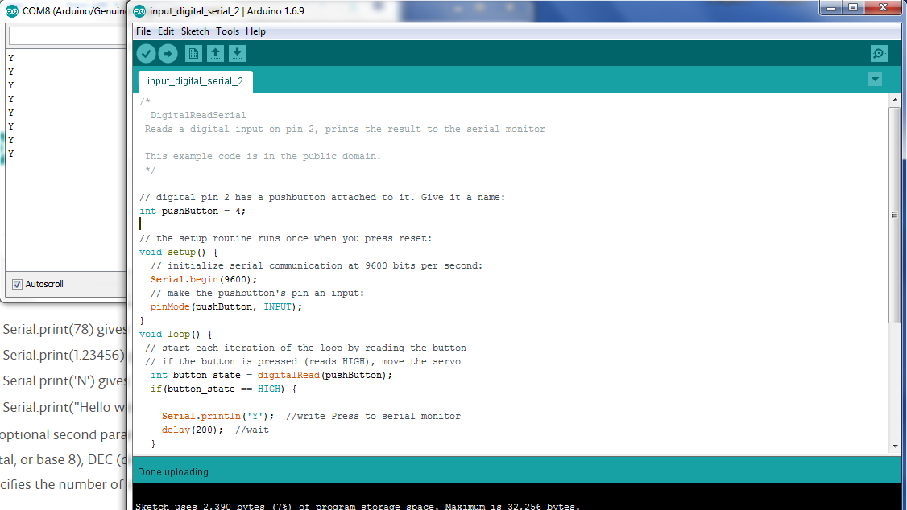
Task: Maximize the Arduino IDE window
Action: pos(853,8)
